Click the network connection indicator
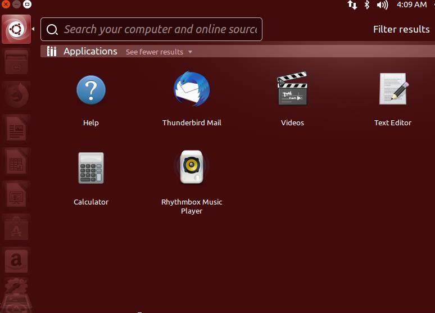Screen dimensions: 435x313 pyautogui.click(x=352, y=4)
